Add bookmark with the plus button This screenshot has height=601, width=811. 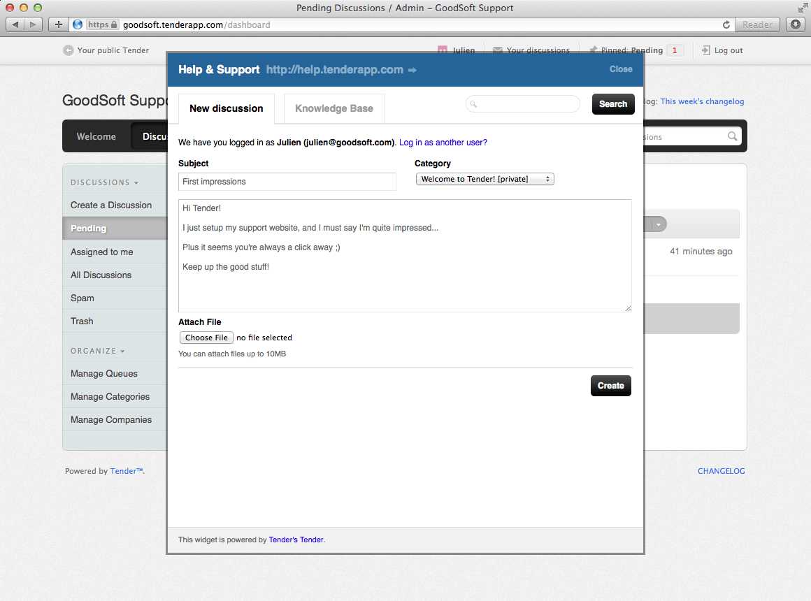[59, 24]
